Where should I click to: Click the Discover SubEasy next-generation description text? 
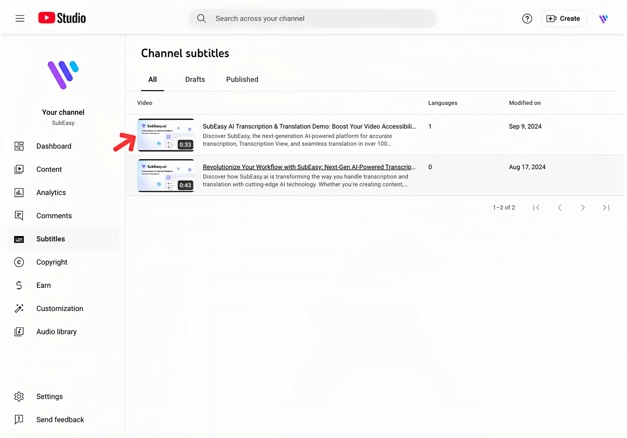click(297, 140)
